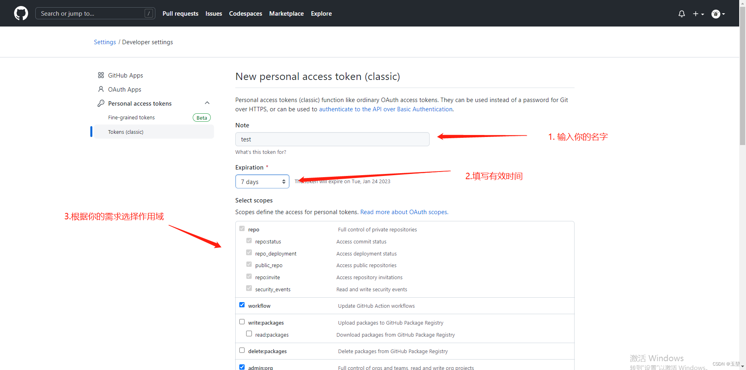Uncheck the admin:org scope checkbox
The width and height of the screenshot is (746, 370).
point(242,367)
